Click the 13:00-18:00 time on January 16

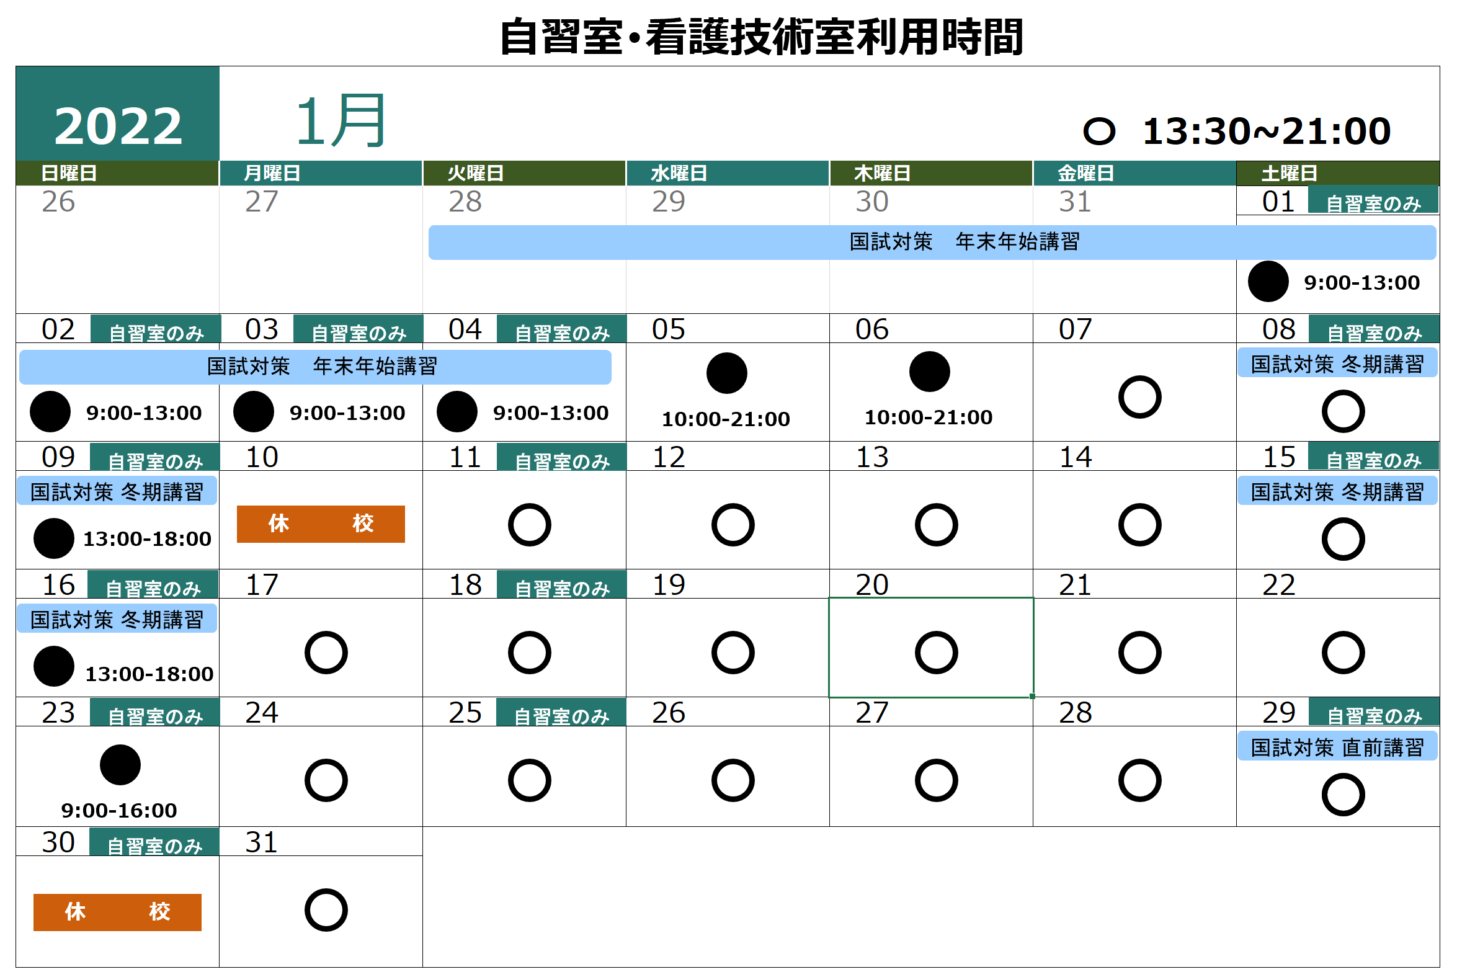149,674
